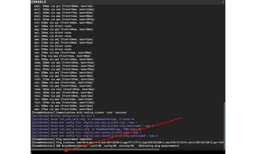Click the console command input field

[x=128, y=152]
